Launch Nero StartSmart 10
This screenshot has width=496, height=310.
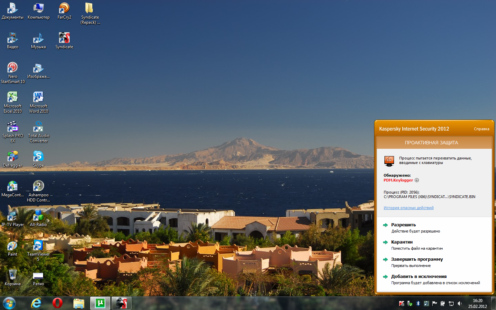click(x=12, y=73)
